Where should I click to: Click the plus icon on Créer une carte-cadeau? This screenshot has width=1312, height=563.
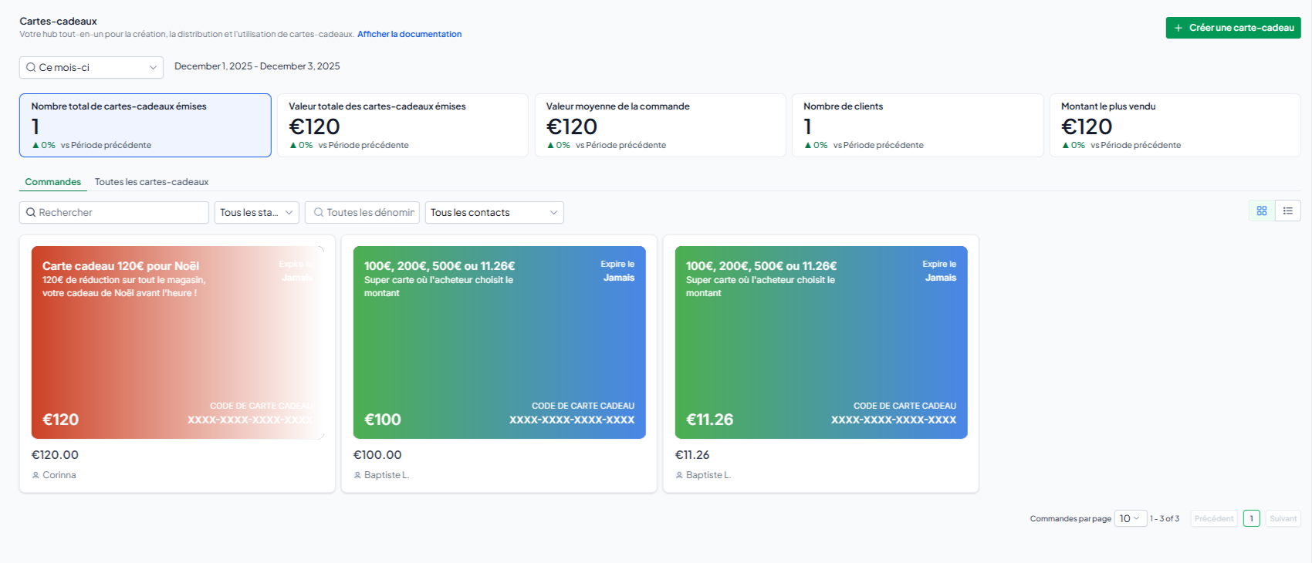pyautogui.click(x=1178, y=28)
